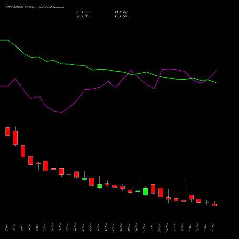Click the '31 Oct' date label

coord(37,228)
